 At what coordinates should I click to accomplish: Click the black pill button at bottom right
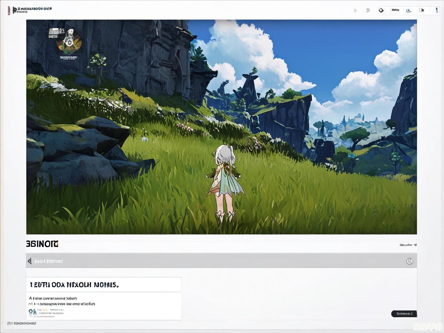coord(404,314)
